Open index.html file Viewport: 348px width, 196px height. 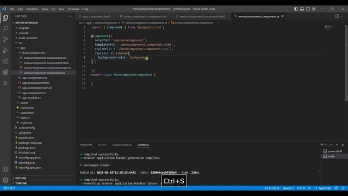click(x=27, y=113)
